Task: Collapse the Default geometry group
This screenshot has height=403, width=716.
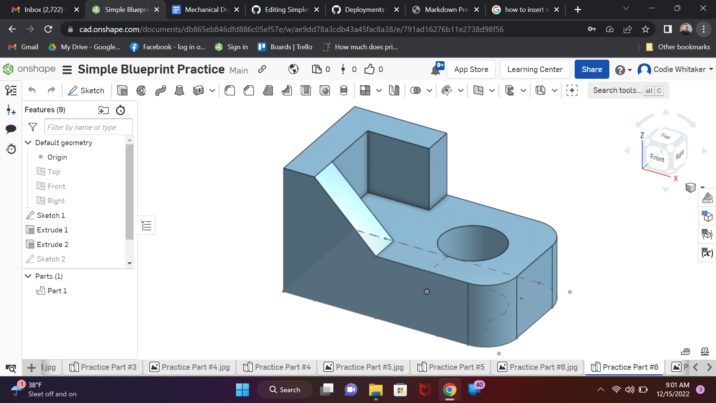Action: (x=28, y=143)
